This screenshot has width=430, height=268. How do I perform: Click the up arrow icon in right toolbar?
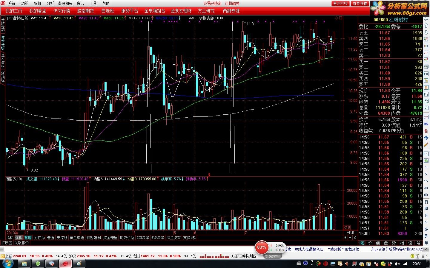(x=426, y=26)
